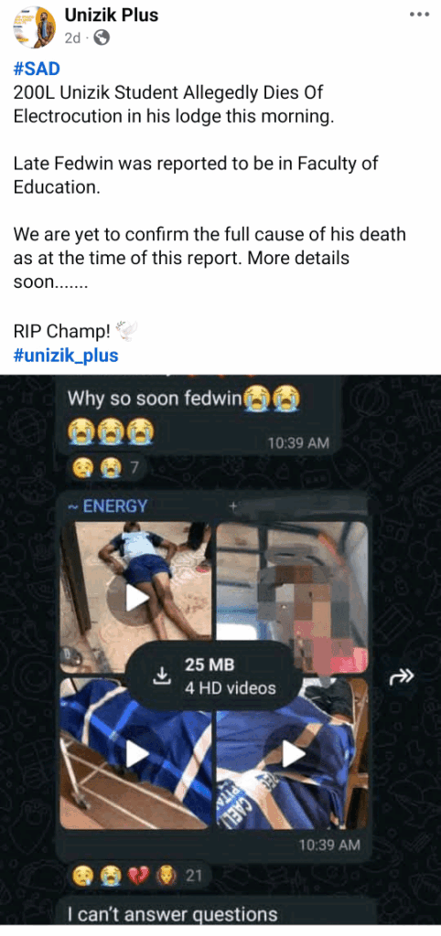Click the forward arrow beside the videos
441x936 pixels.
coord(401,676)
